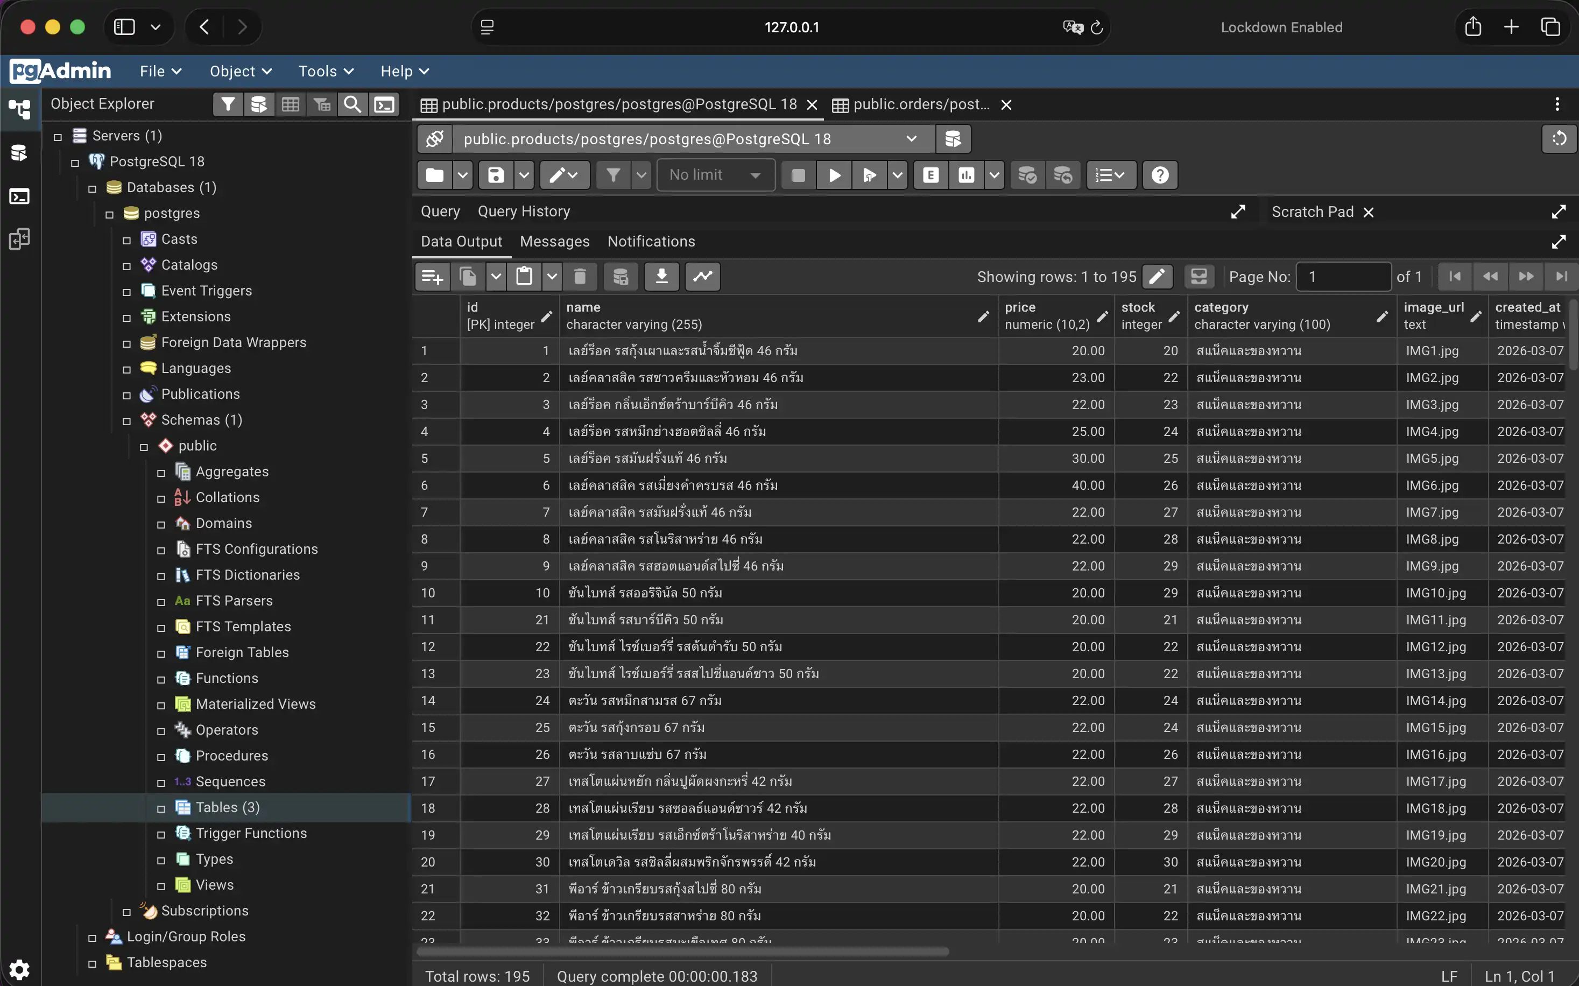Switch to the Messages tab

554,241
